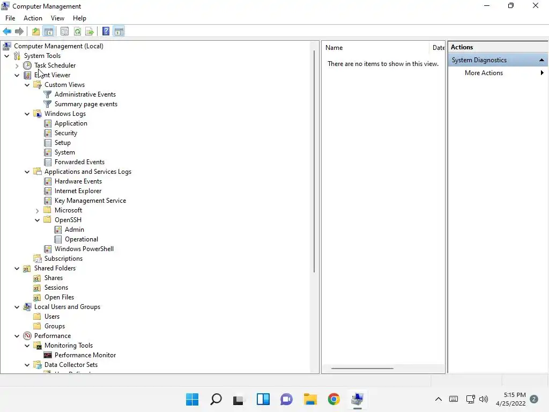This screenshot has width=549, height=412.
Task: Collapse the OpenSSH node
Action: click(x=37, y=220)
